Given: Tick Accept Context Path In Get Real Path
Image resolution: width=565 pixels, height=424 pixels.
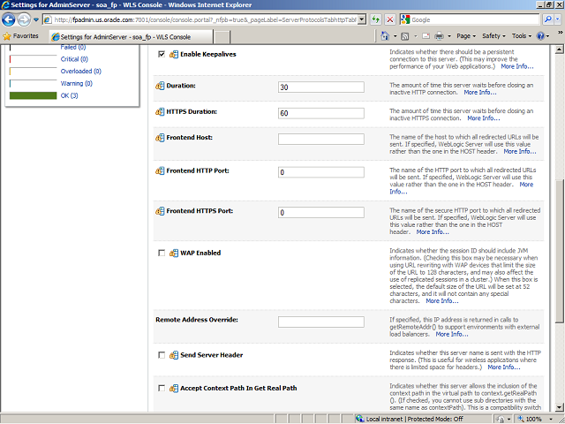Looking at the screenshot, I should [161, 388].
